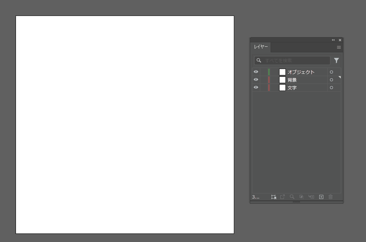The image size is (366, 242).
Task: Click the Make Clipping Mask icon
Action: coord(301,197)
